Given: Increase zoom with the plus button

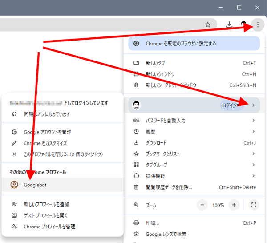Looking at the screenshot, I should coord(234,205).
